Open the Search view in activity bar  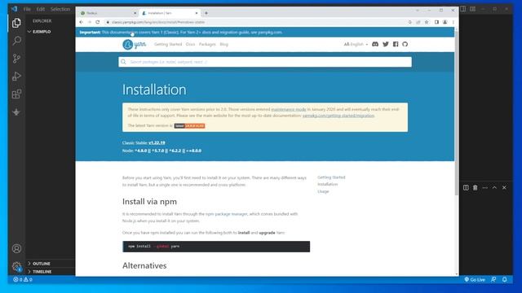16,41
